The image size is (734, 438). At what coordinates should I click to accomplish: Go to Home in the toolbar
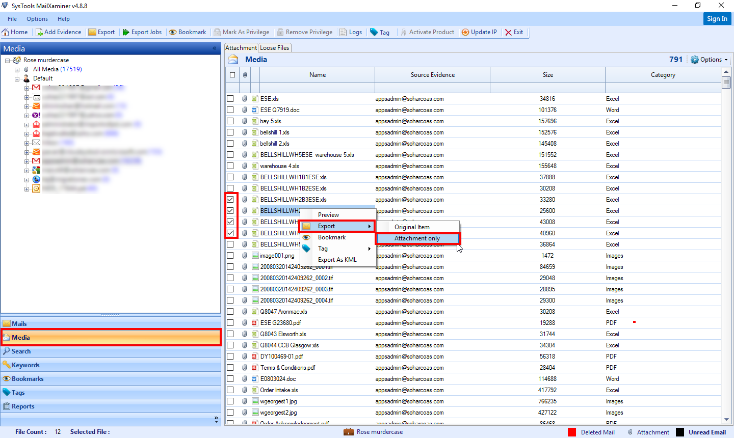(15, 32)
